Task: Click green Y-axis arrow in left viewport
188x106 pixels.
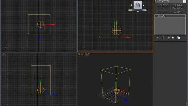Action: point(41,81)
